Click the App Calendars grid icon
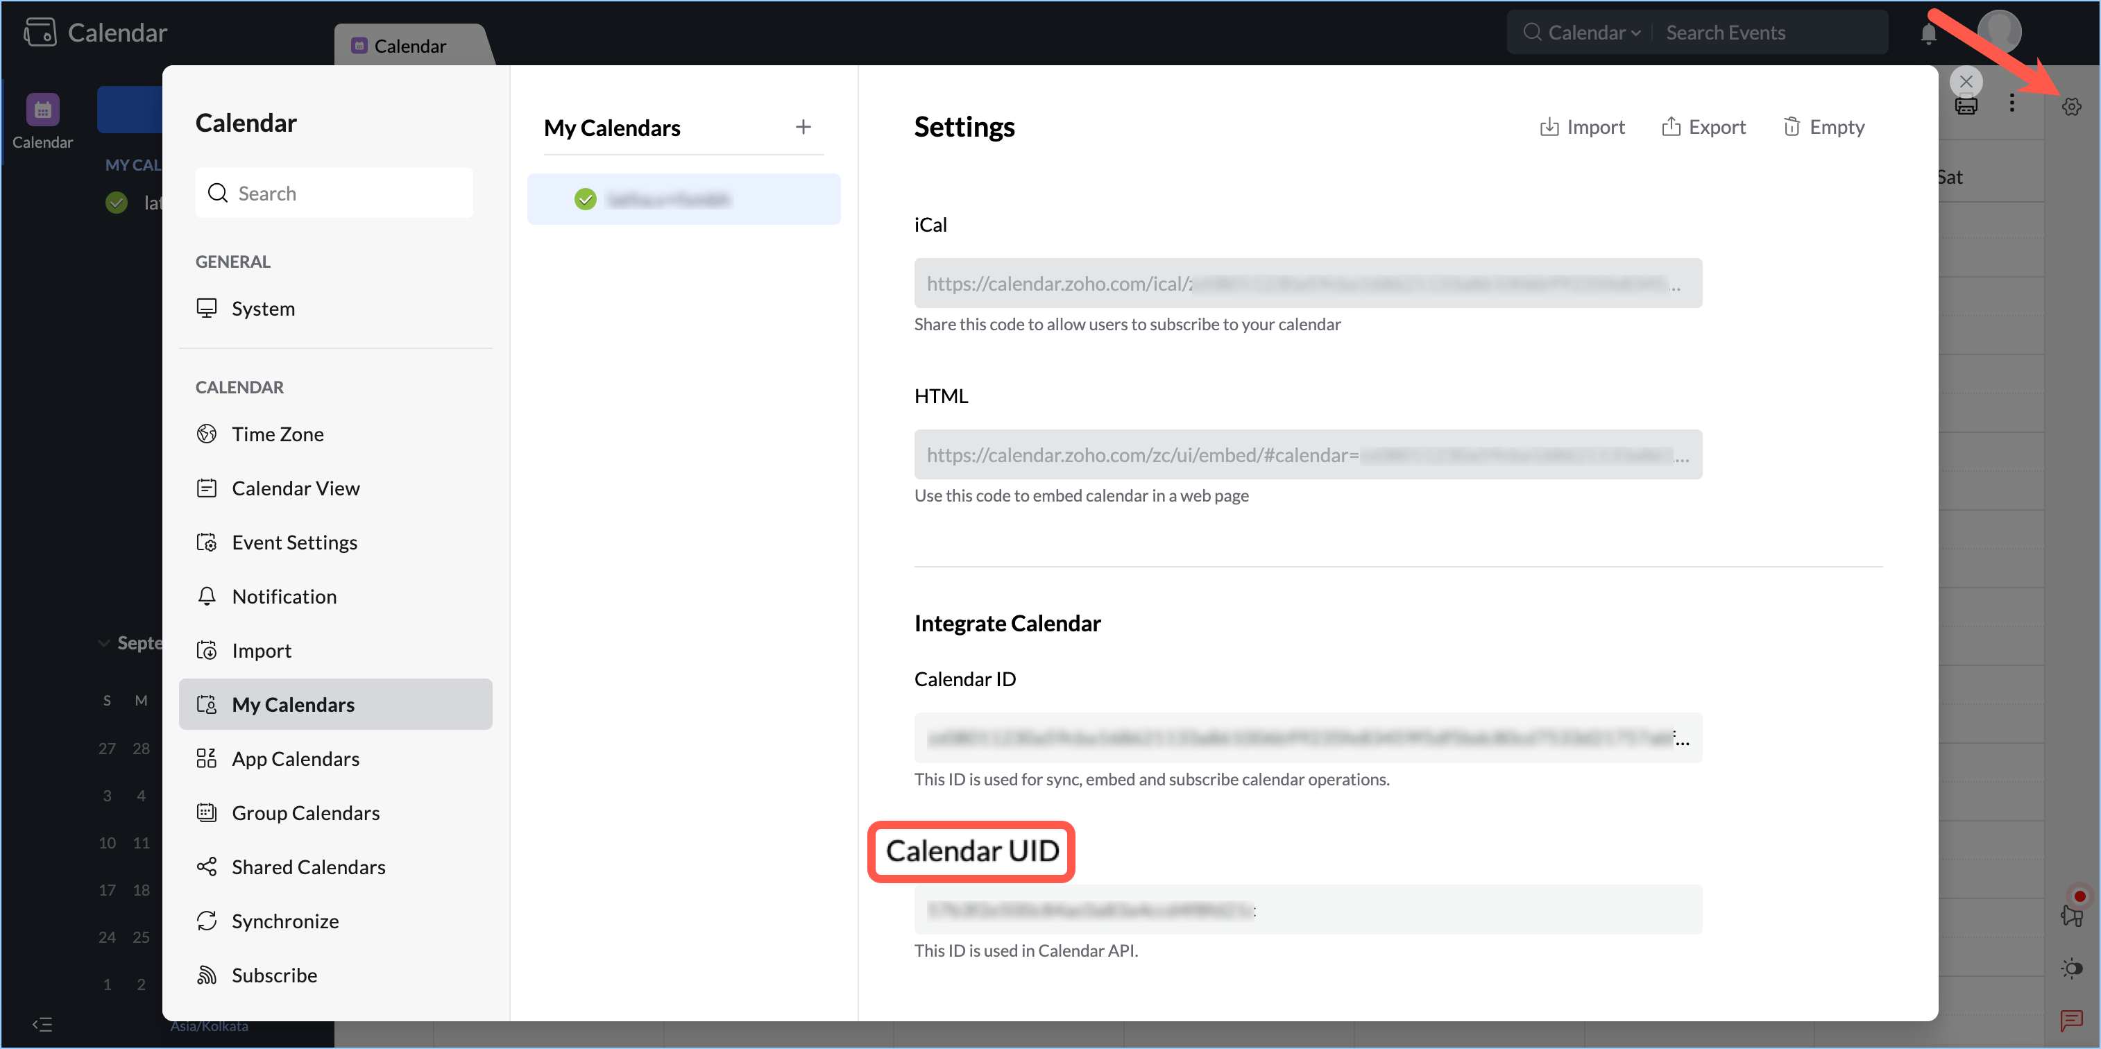2101x1049 pixels. click(x=206, y=758)
